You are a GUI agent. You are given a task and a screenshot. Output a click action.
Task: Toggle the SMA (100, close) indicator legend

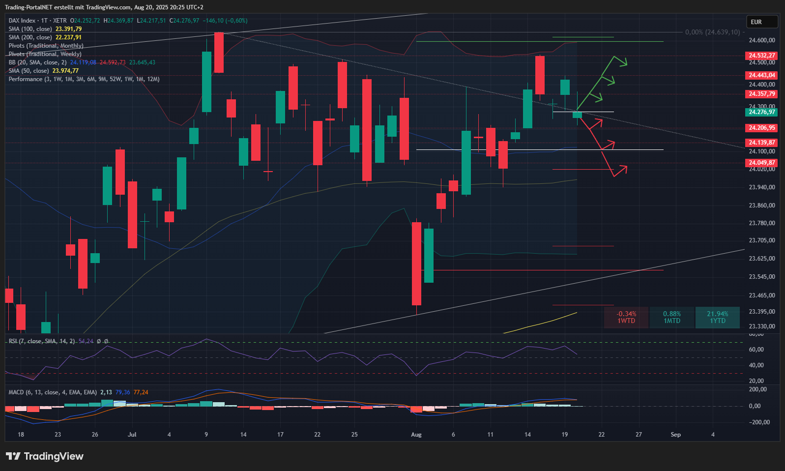coord(30,29)
